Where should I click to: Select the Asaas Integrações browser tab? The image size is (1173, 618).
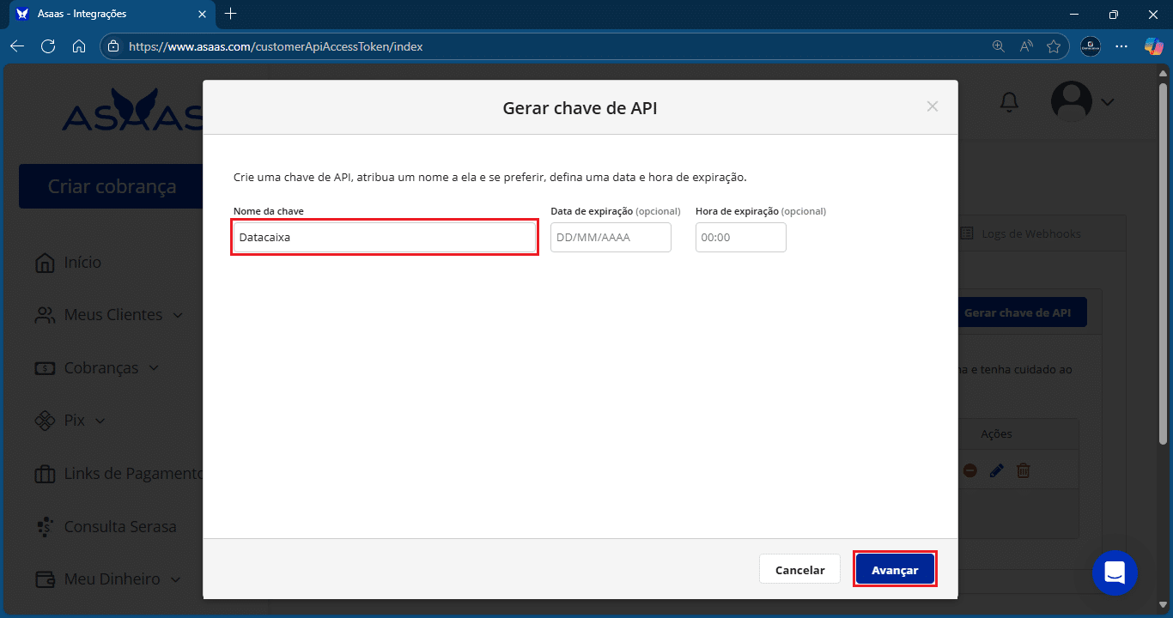pos(103,14)
